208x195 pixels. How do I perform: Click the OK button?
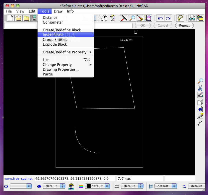click(x=143, y=25)
